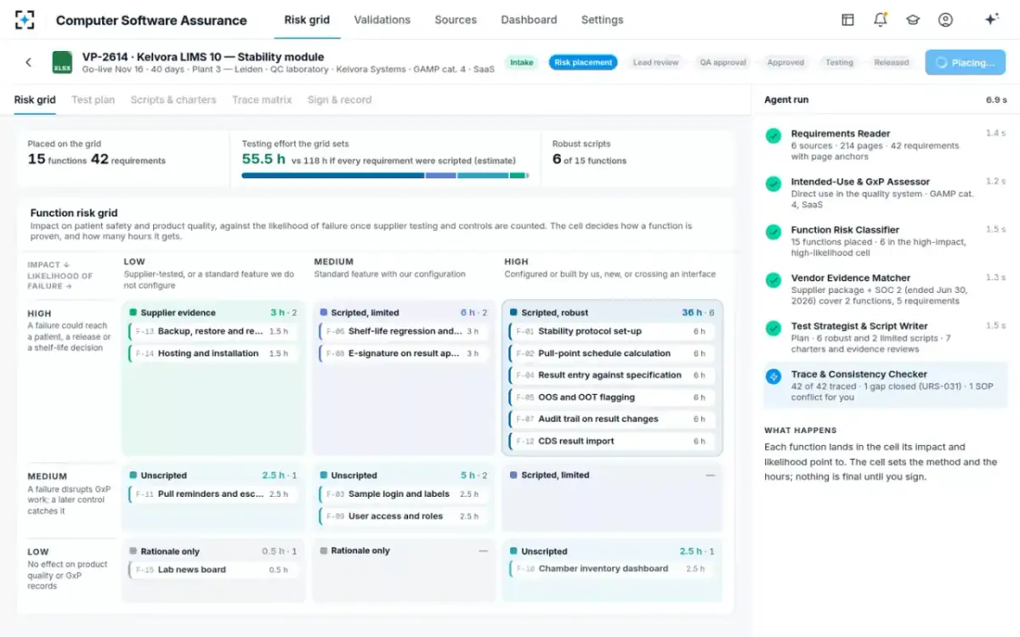Viewport: 1020px width, 637px height.
Task: Go back using the left arrow
Action: [x=28, y=62]
